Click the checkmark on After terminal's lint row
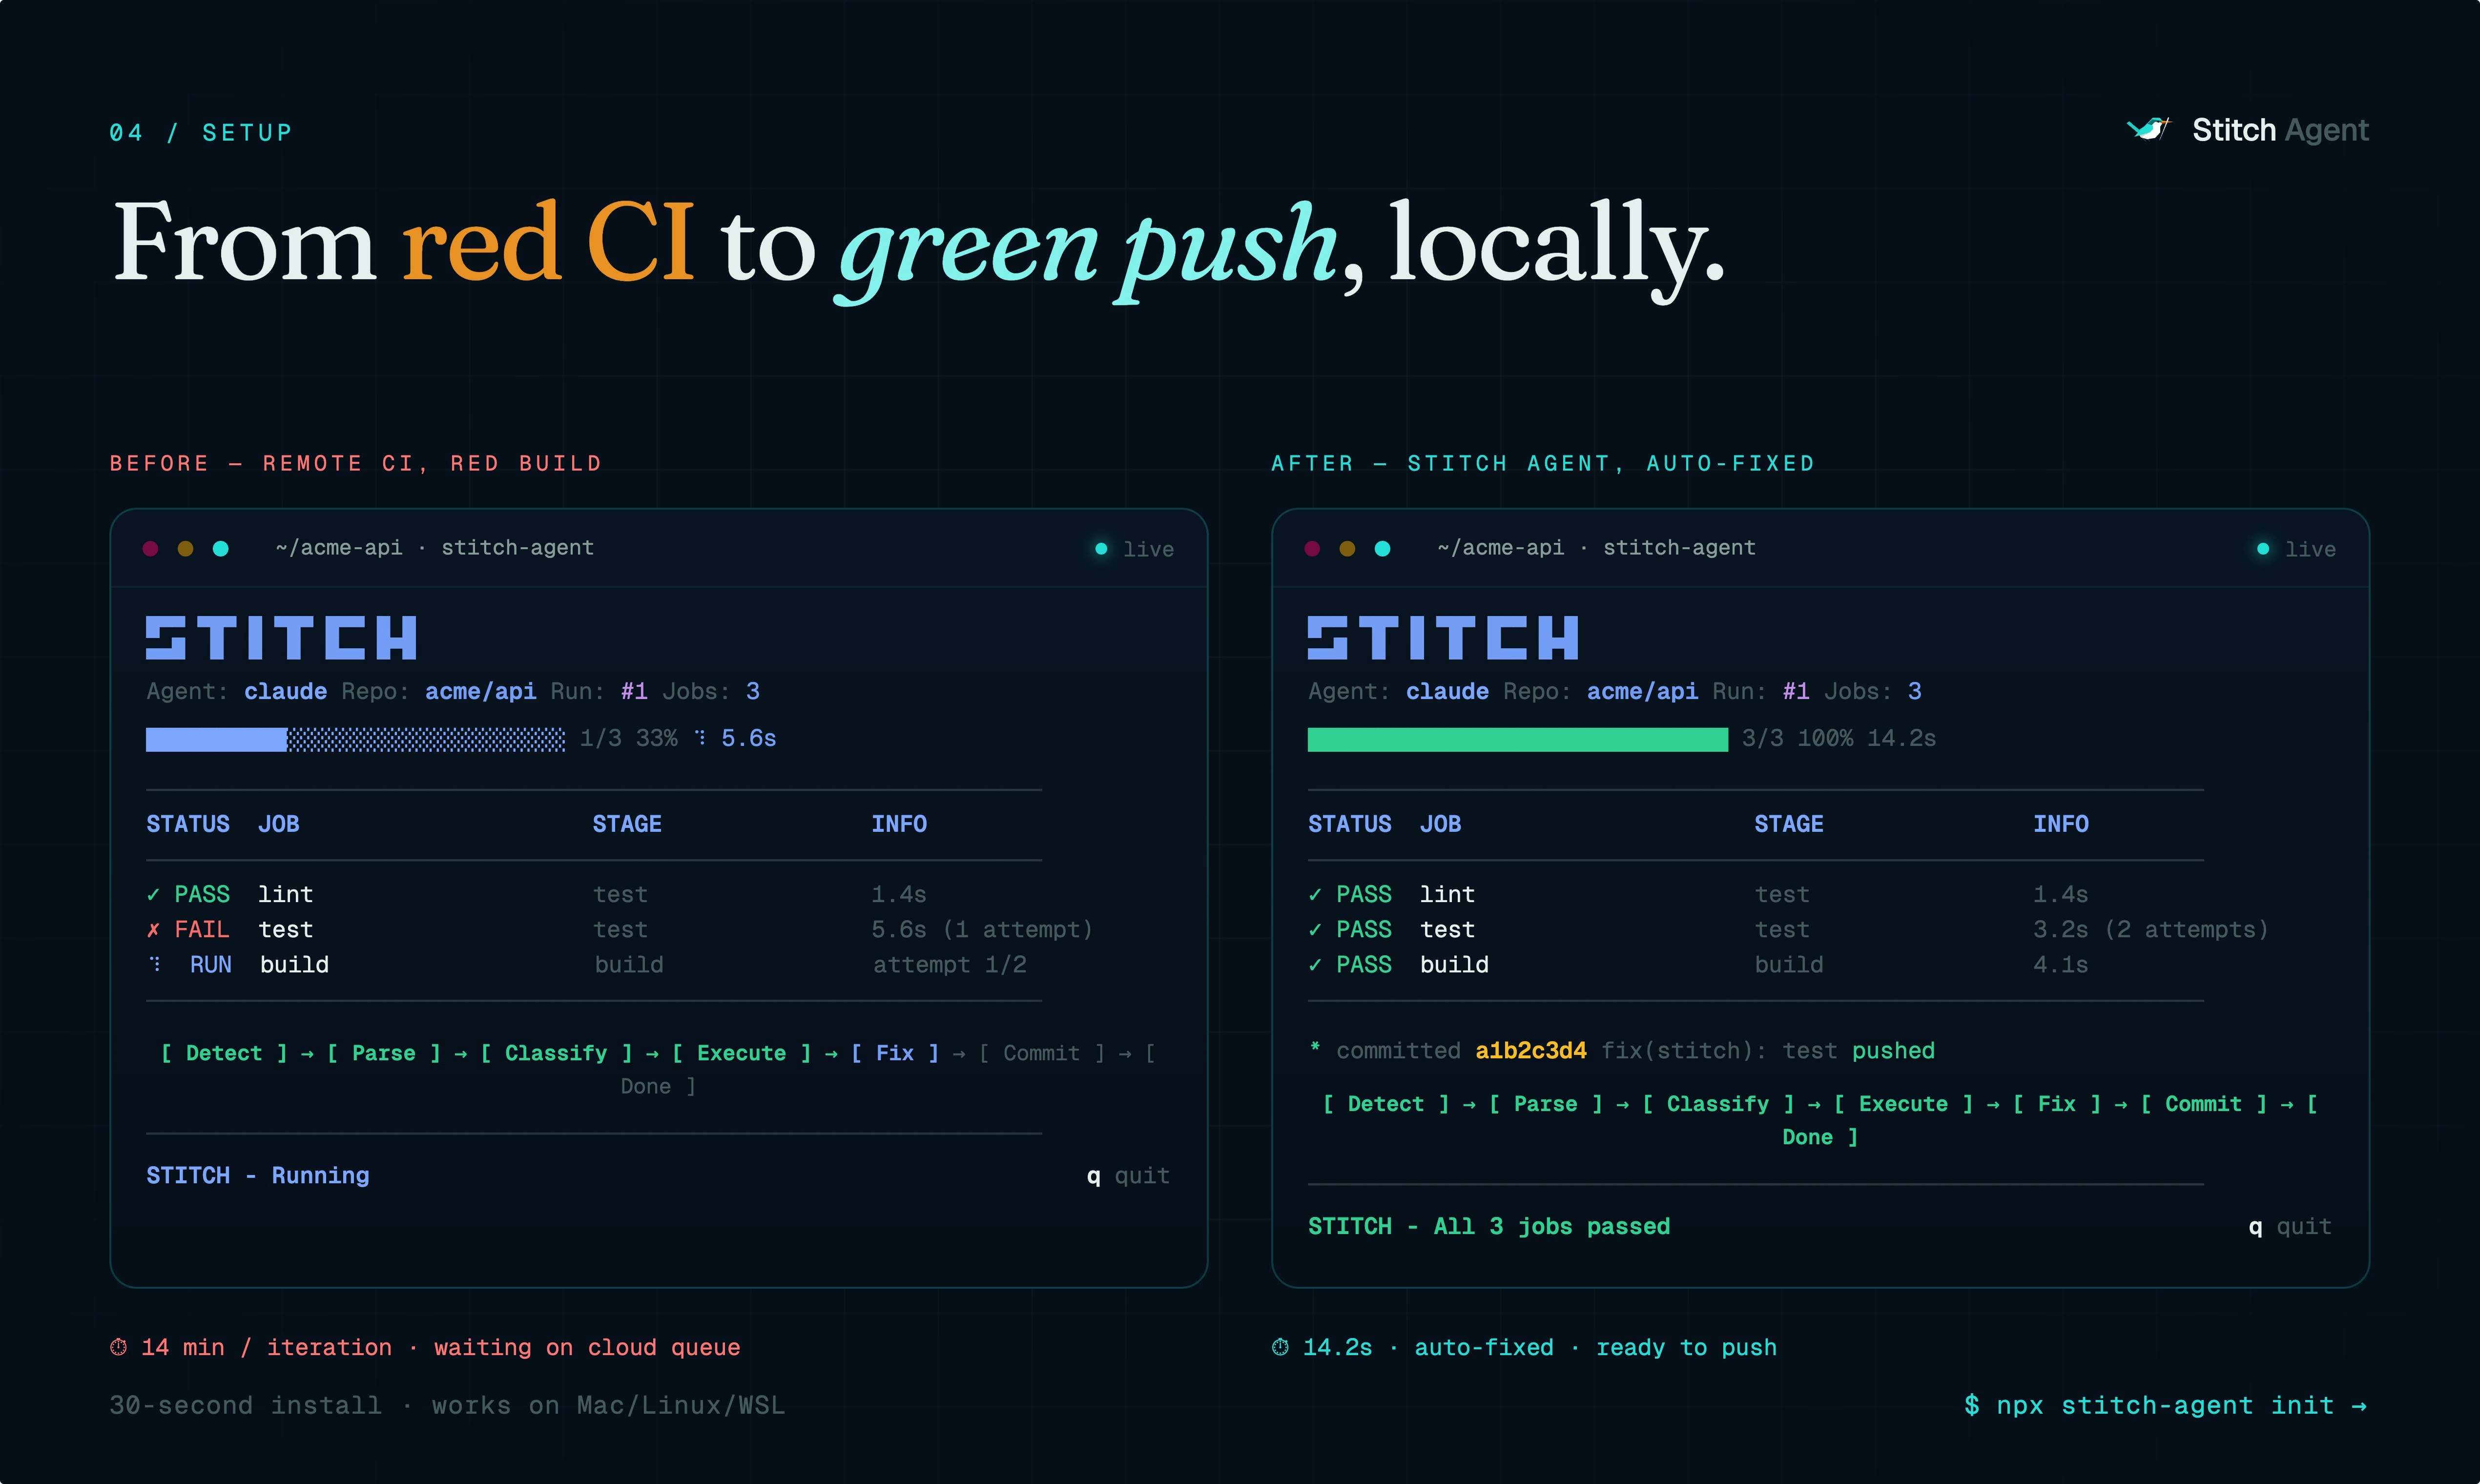The image size is (2480, 1484). 1315,894
